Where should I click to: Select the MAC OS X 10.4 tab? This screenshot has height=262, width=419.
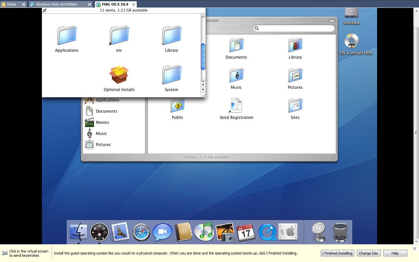click(115, 4)
